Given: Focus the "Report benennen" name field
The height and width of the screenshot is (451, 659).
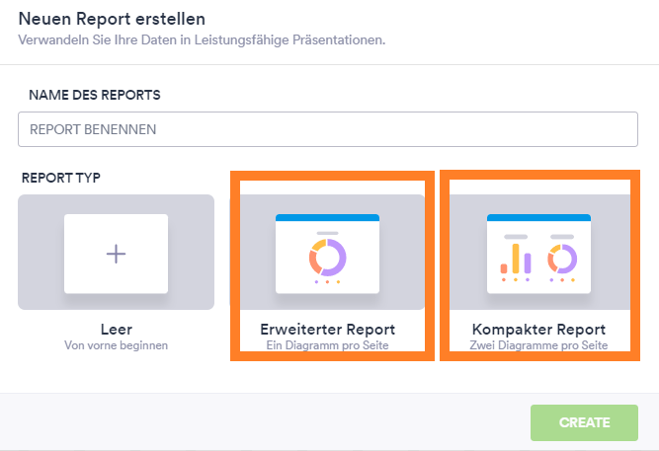Looking at the screenshot, I should pos(328,129).
